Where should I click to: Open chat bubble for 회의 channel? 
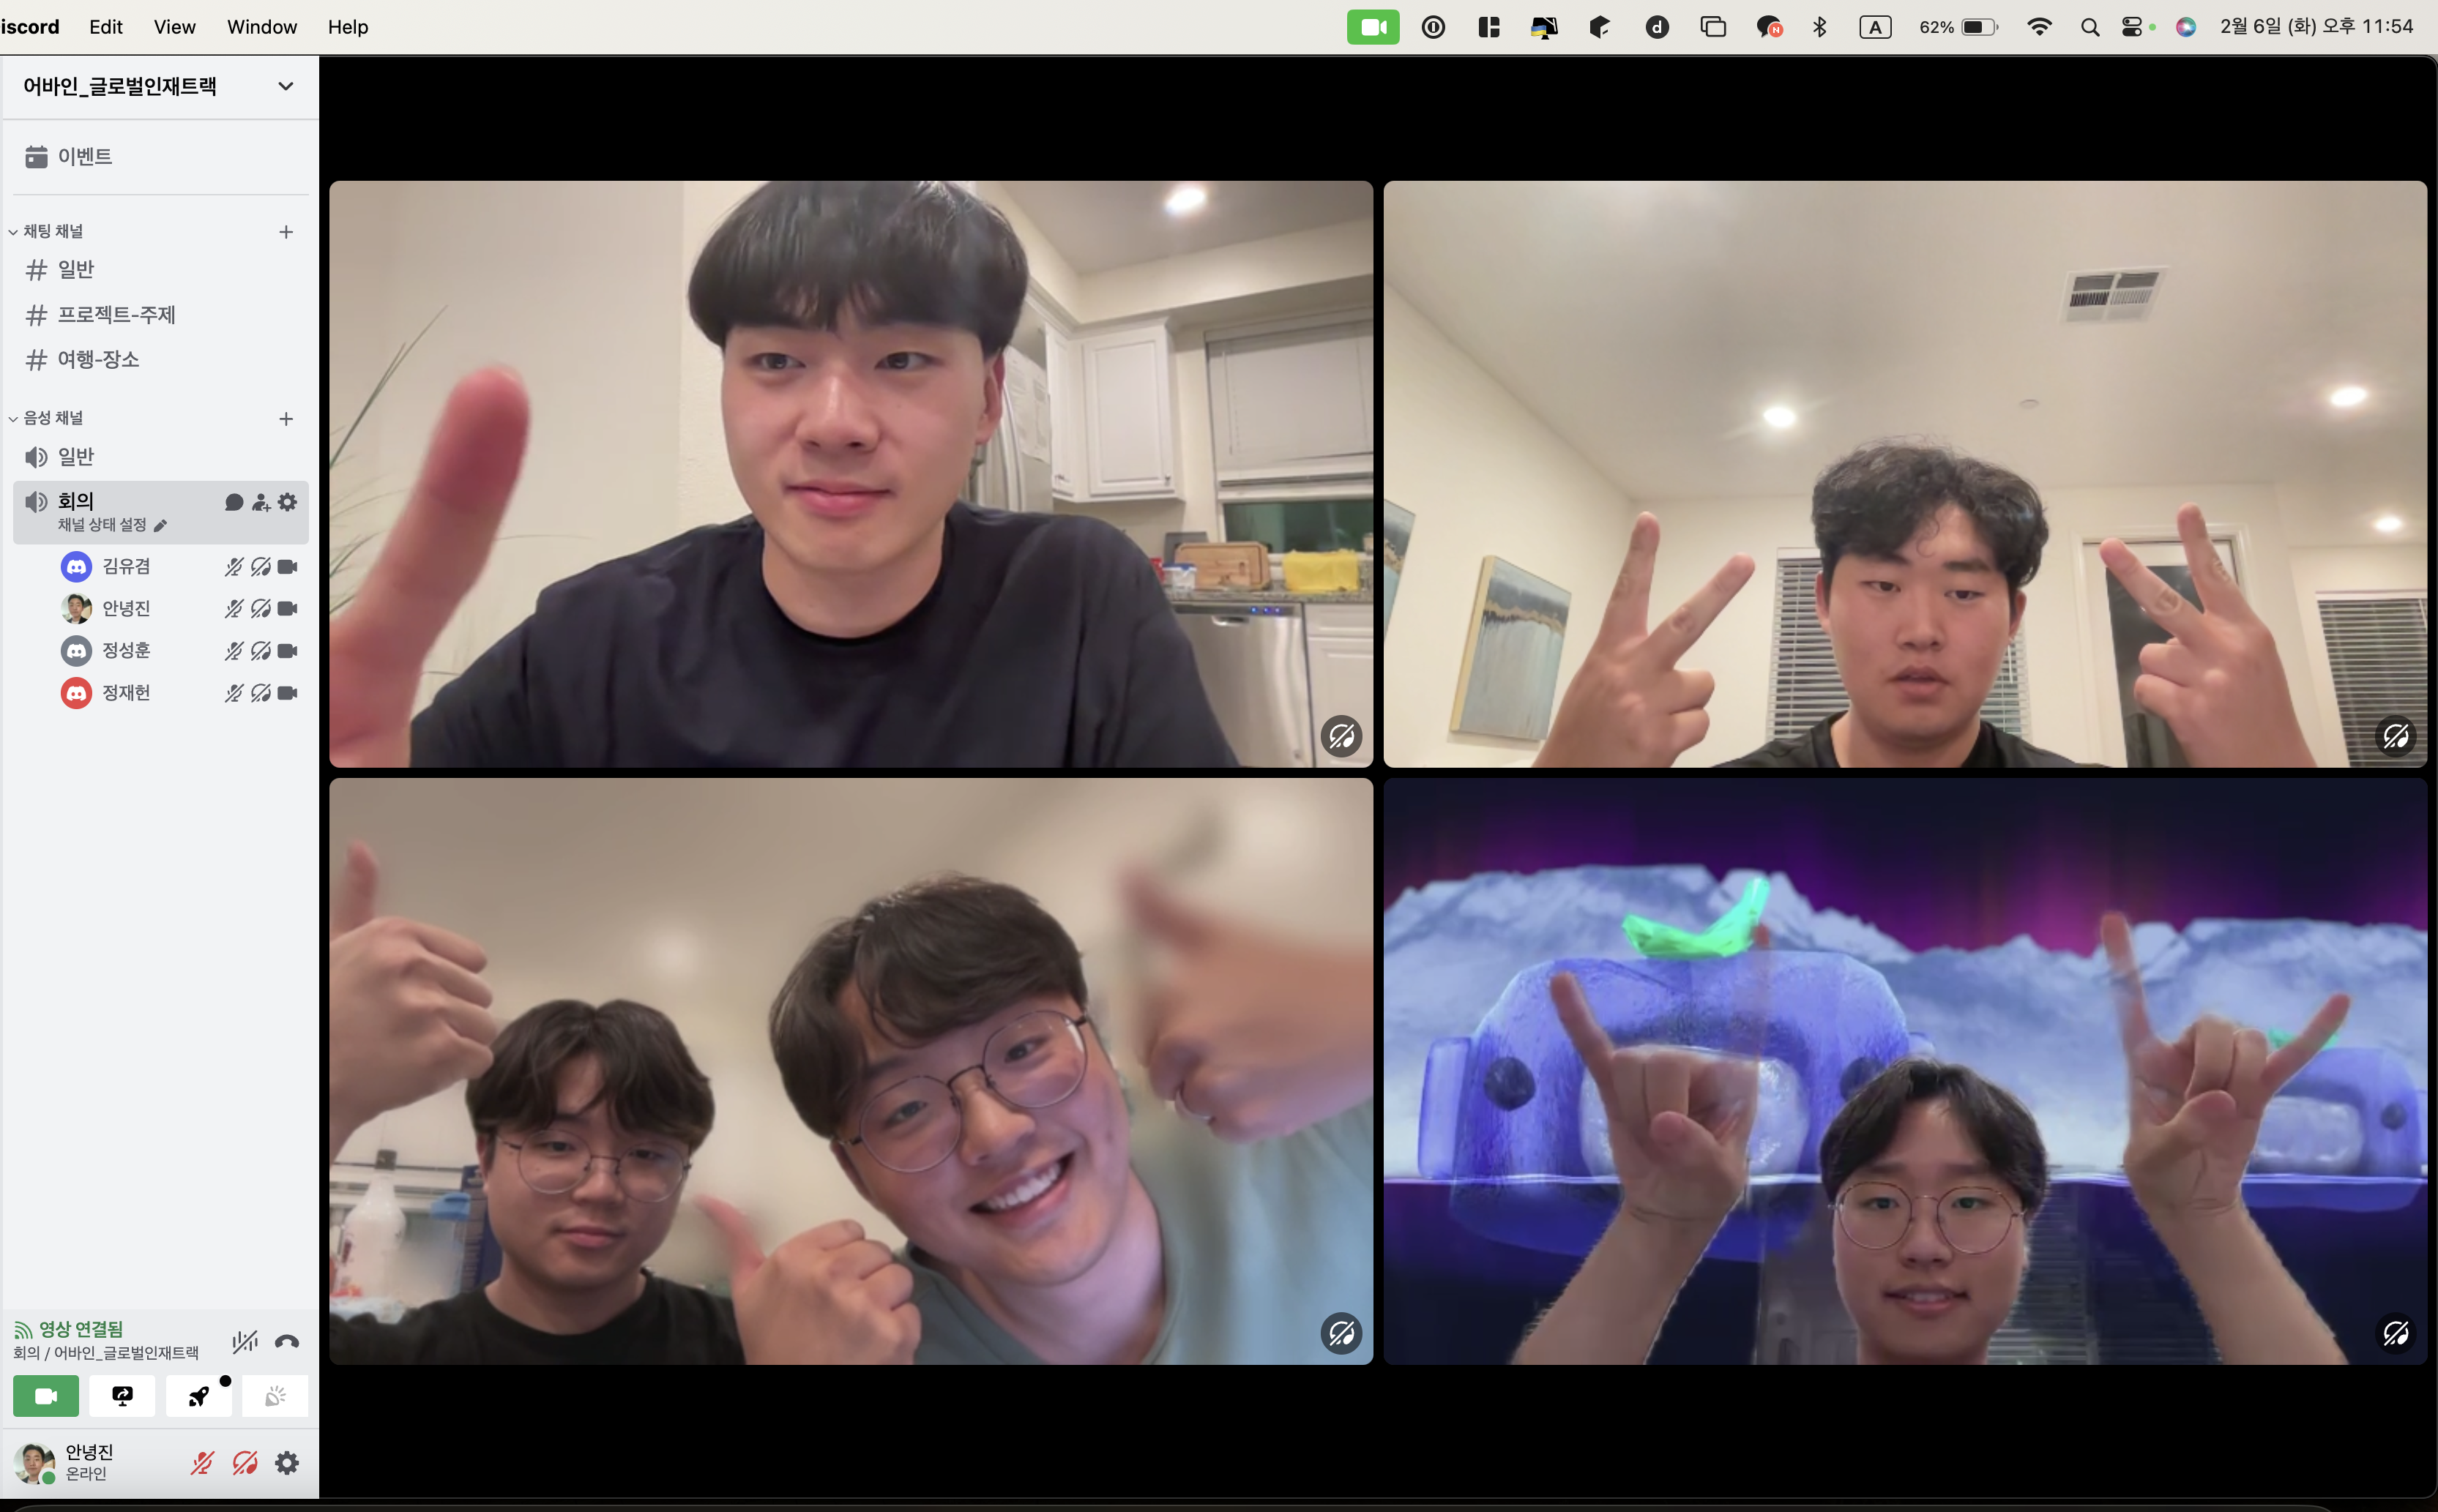(x=234, y=502)
